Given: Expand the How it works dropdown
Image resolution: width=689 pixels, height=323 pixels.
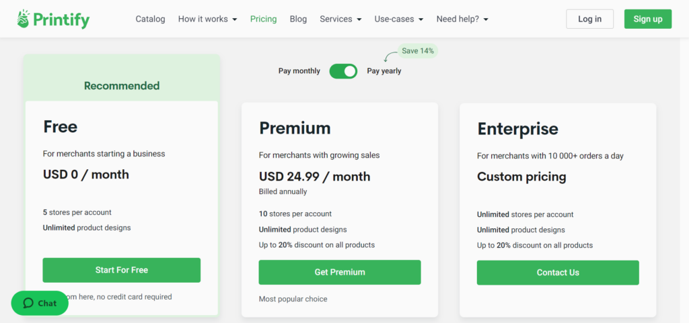Looking at the screenshot, I should click(207, 19).
